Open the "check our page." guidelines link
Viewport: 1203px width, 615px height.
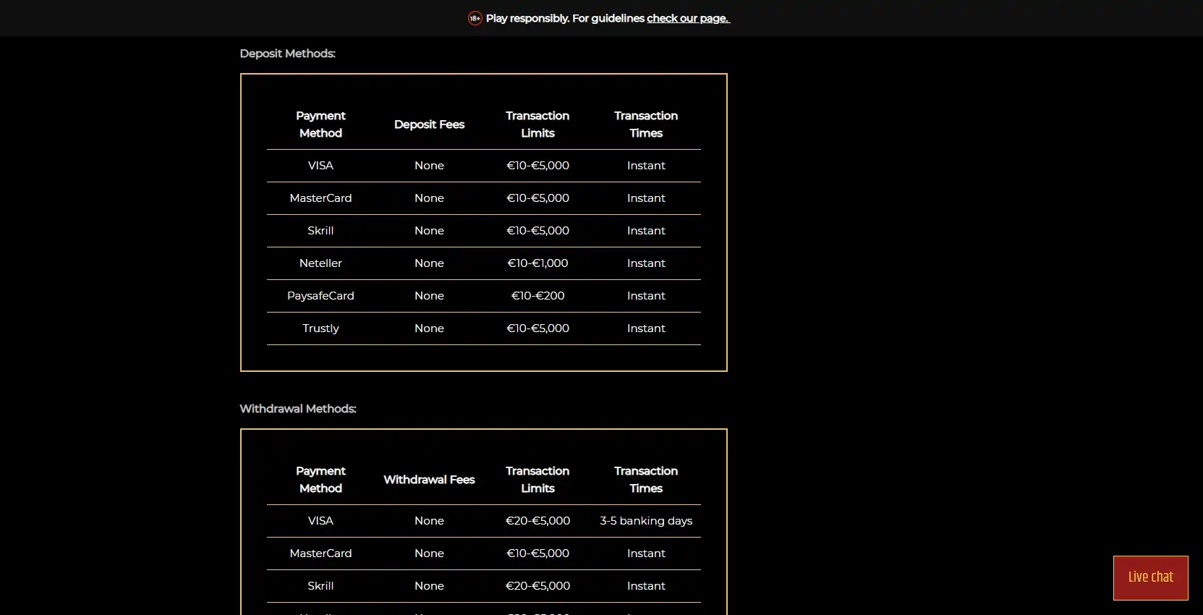coord(688,18)
